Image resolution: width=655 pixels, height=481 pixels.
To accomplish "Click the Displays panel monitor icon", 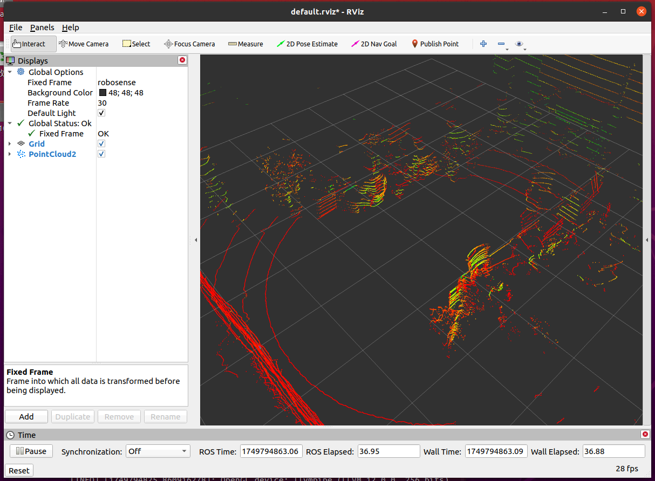I will click(11, 60).
